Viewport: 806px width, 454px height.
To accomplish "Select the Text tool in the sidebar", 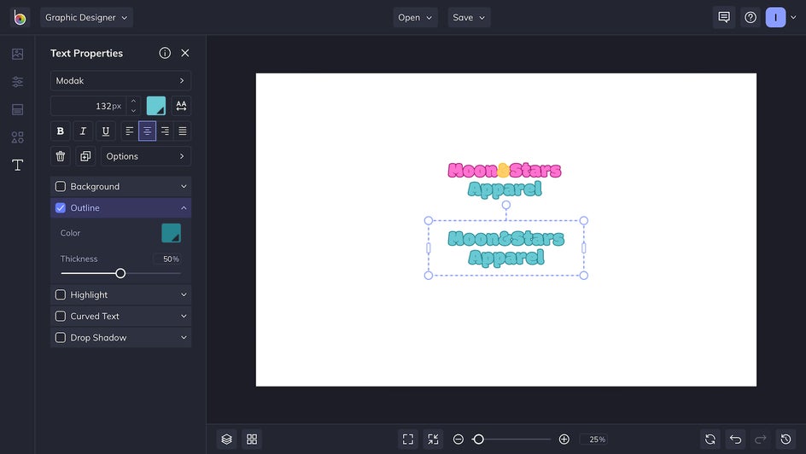I will point(17,165).
